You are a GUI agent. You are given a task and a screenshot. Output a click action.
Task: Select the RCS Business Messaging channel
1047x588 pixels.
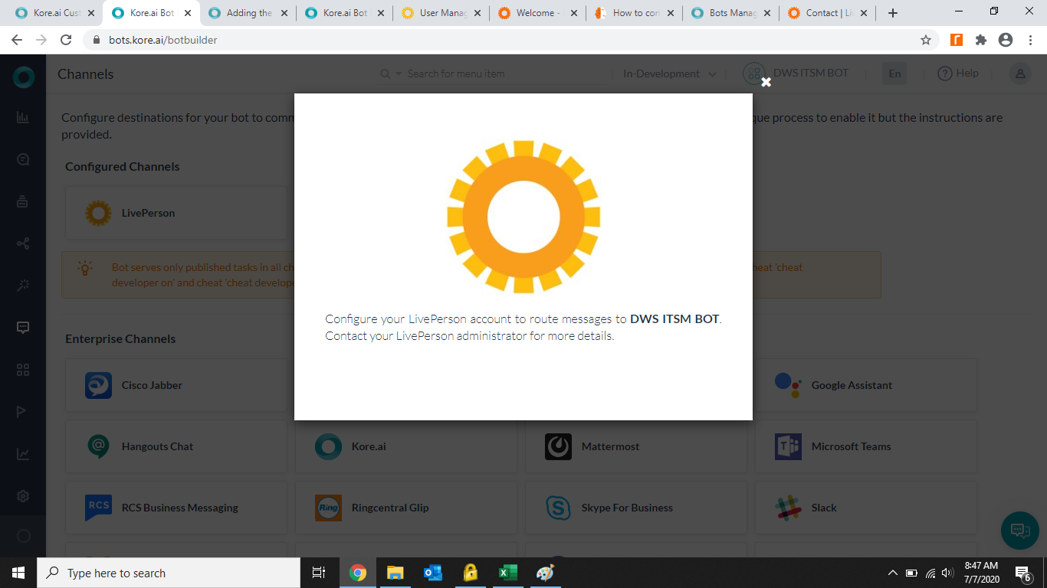pyautogui.click(x=176, y=508)
